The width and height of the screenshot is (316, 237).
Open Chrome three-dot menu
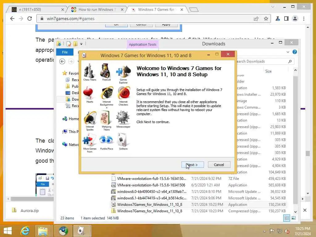304,19
